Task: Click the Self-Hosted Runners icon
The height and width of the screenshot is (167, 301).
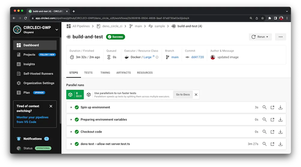Action: pos(19,74)
